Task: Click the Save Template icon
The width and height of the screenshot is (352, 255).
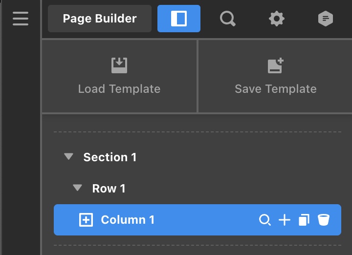Action: pyautogui.click(x=276, y=65)
